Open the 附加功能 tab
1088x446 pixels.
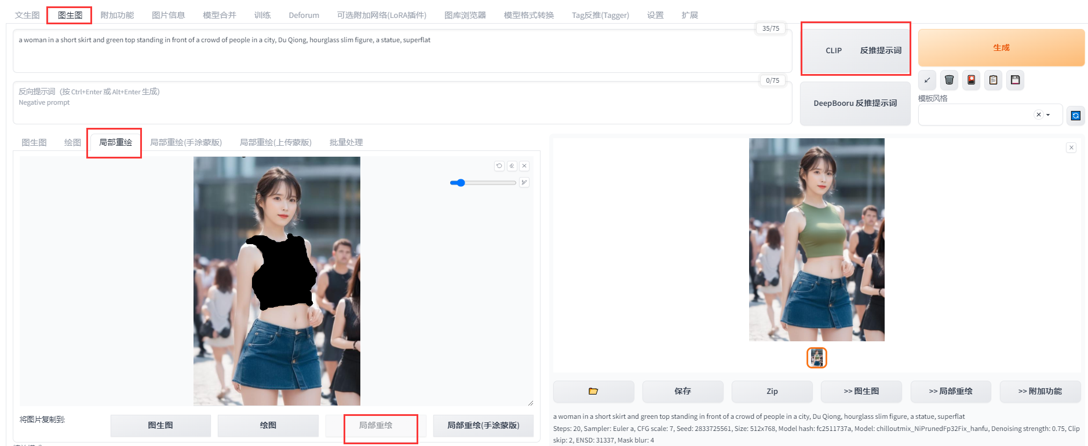point(117,15)
